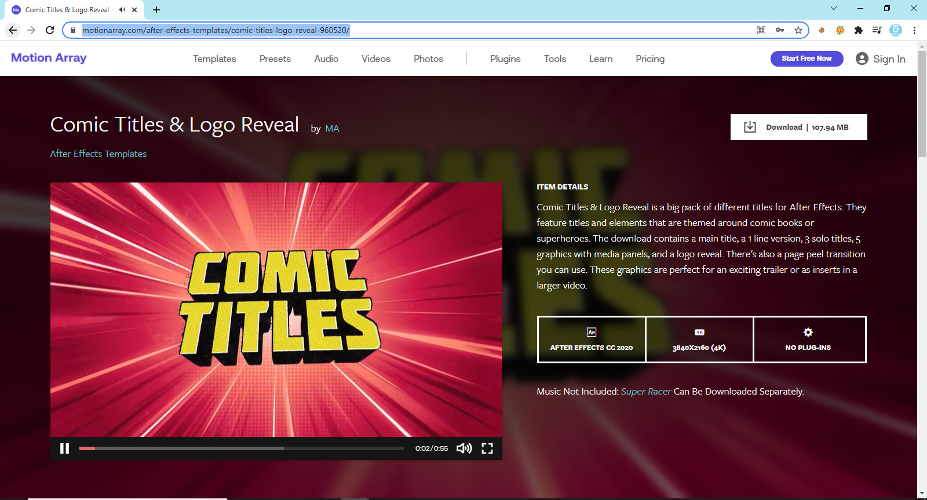This screenshot has height=500, width=927.
Task: Click the green extension icon in the toolbar
Action: [x=840, y=30]
